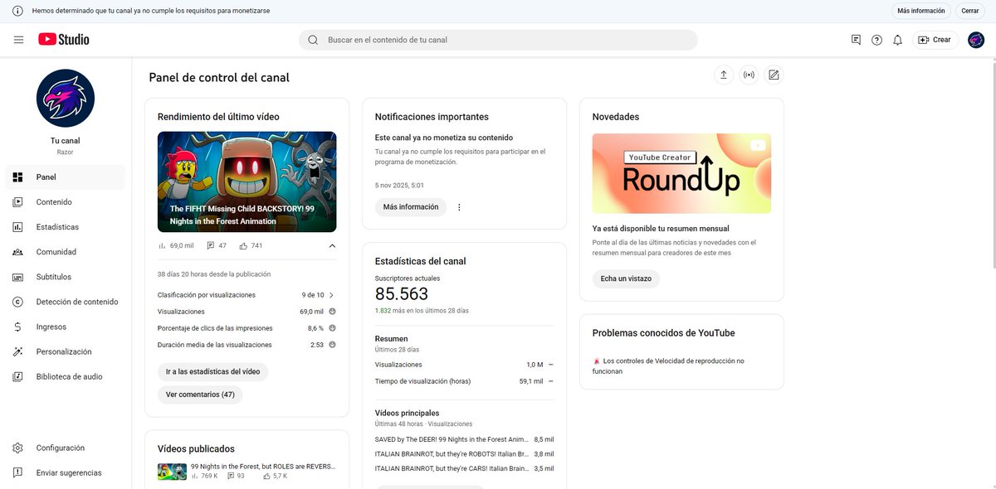Screen dimensions: 996x489
Task: Click the 99 Nights ROLES are REVERSED title
Action: 263,467
